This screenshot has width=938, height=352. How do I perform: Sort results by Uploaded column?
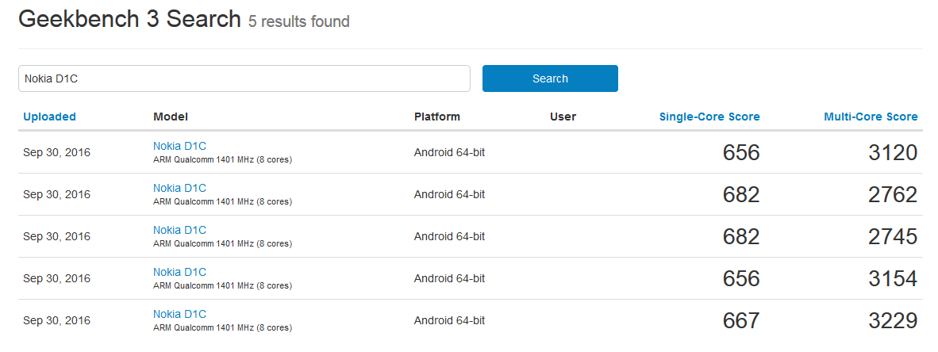coord(49,117)
